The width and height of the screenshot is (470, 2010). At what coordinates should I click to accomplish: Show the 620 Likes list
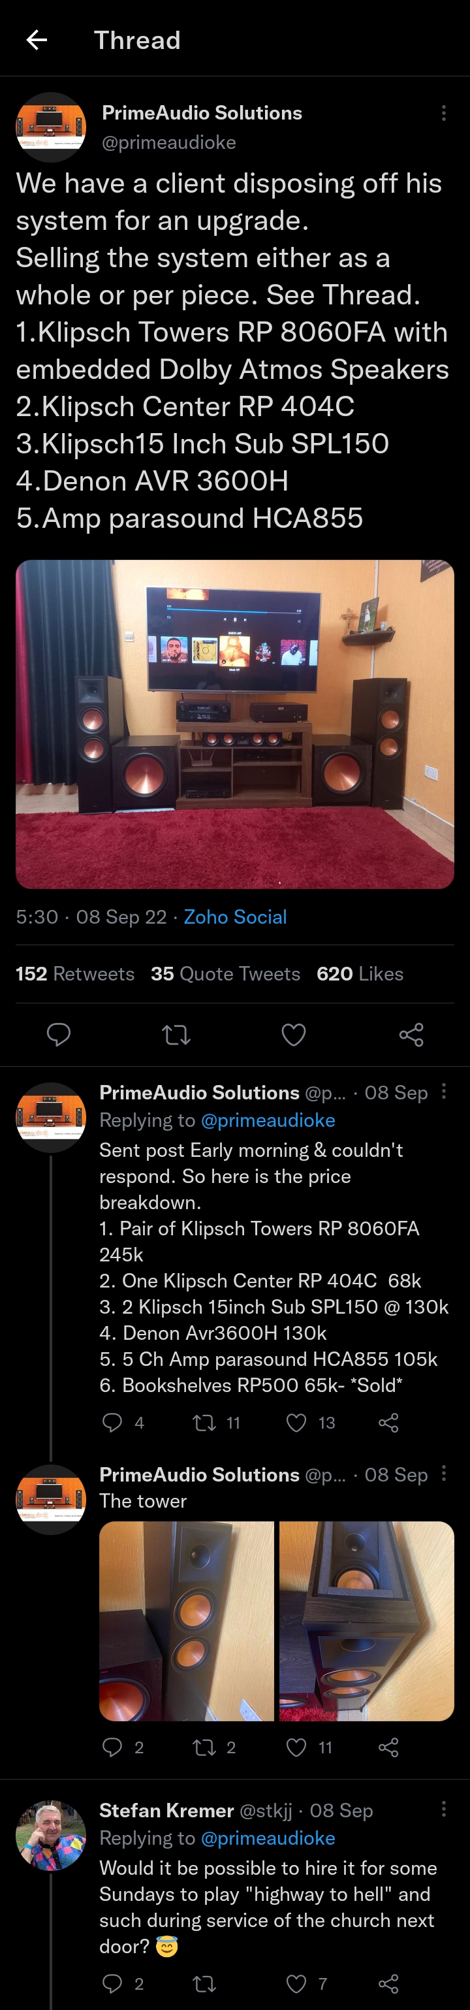pyautogui.click(x=360, y=974)
